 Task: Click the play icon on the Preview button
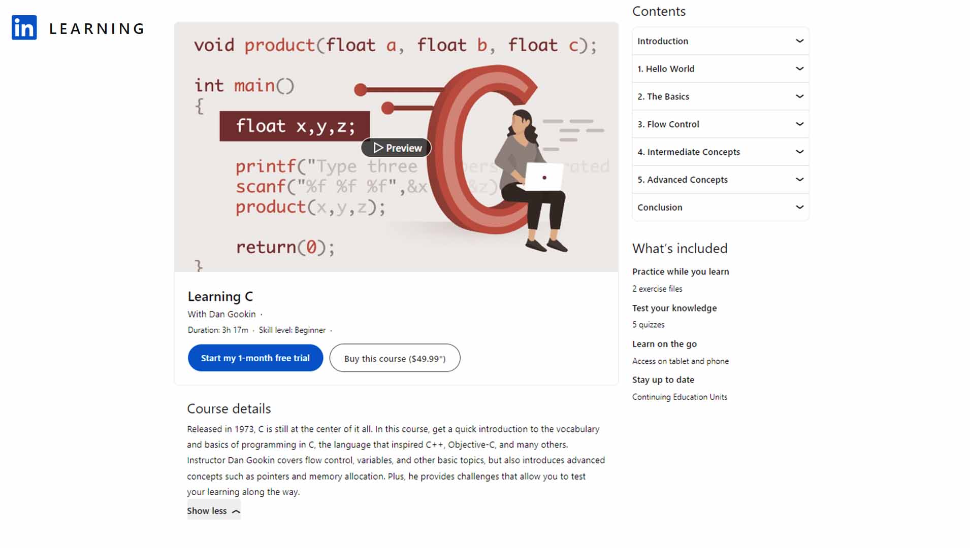(x=378, y=148)
